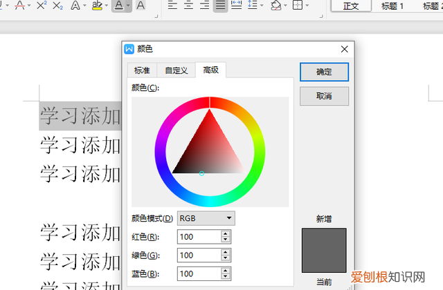
Task: Decrease 绿色 value with down arrow
Action: tap(225, 258)
